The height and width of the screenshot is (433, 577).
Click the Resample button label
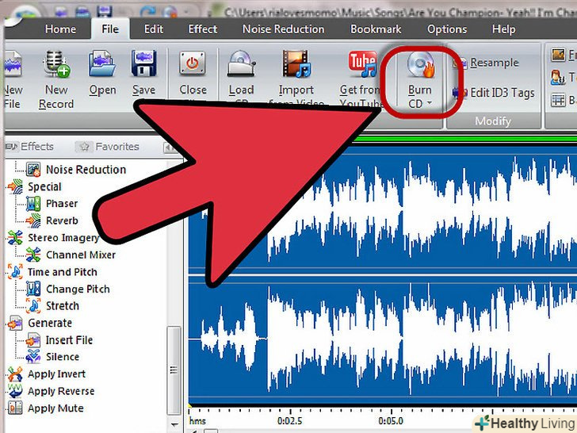495,63
